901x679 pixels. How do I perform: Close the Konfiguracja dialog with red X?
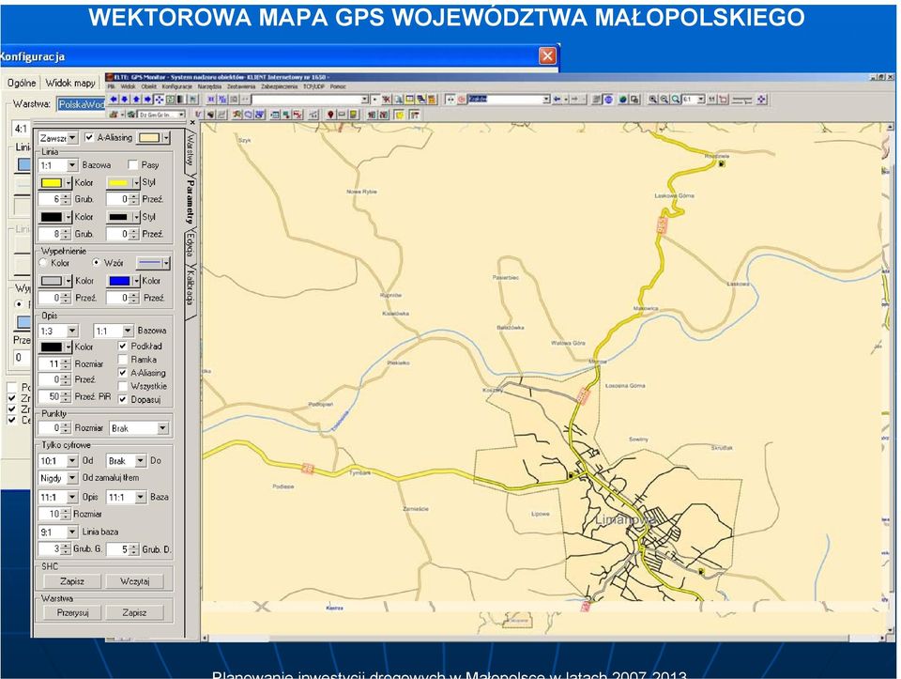click(x=547, y=55)
